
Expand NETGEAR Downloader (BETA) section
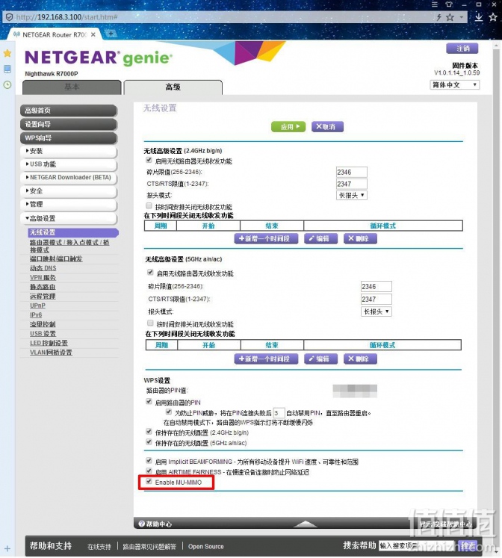click(69, 178)
